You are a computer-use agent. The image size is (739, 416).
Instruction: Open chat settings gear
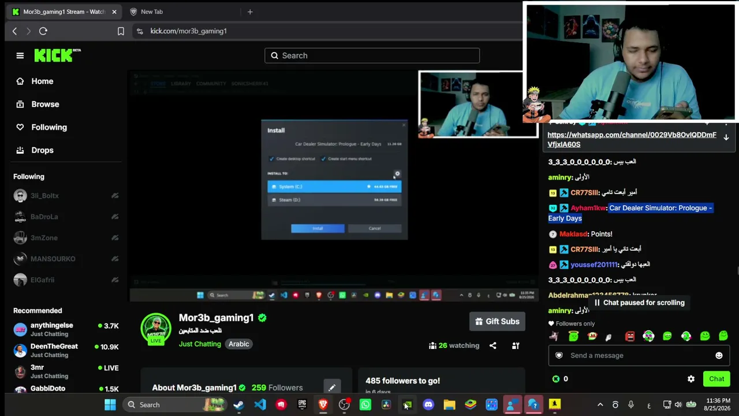(x=691, y=379)
